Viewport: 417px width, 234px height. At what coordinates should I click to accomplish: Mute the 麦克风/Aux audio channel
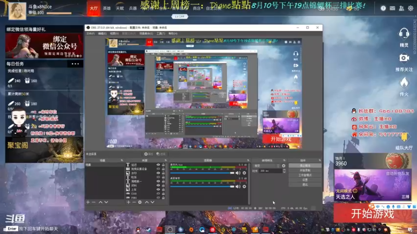[238, 173]
